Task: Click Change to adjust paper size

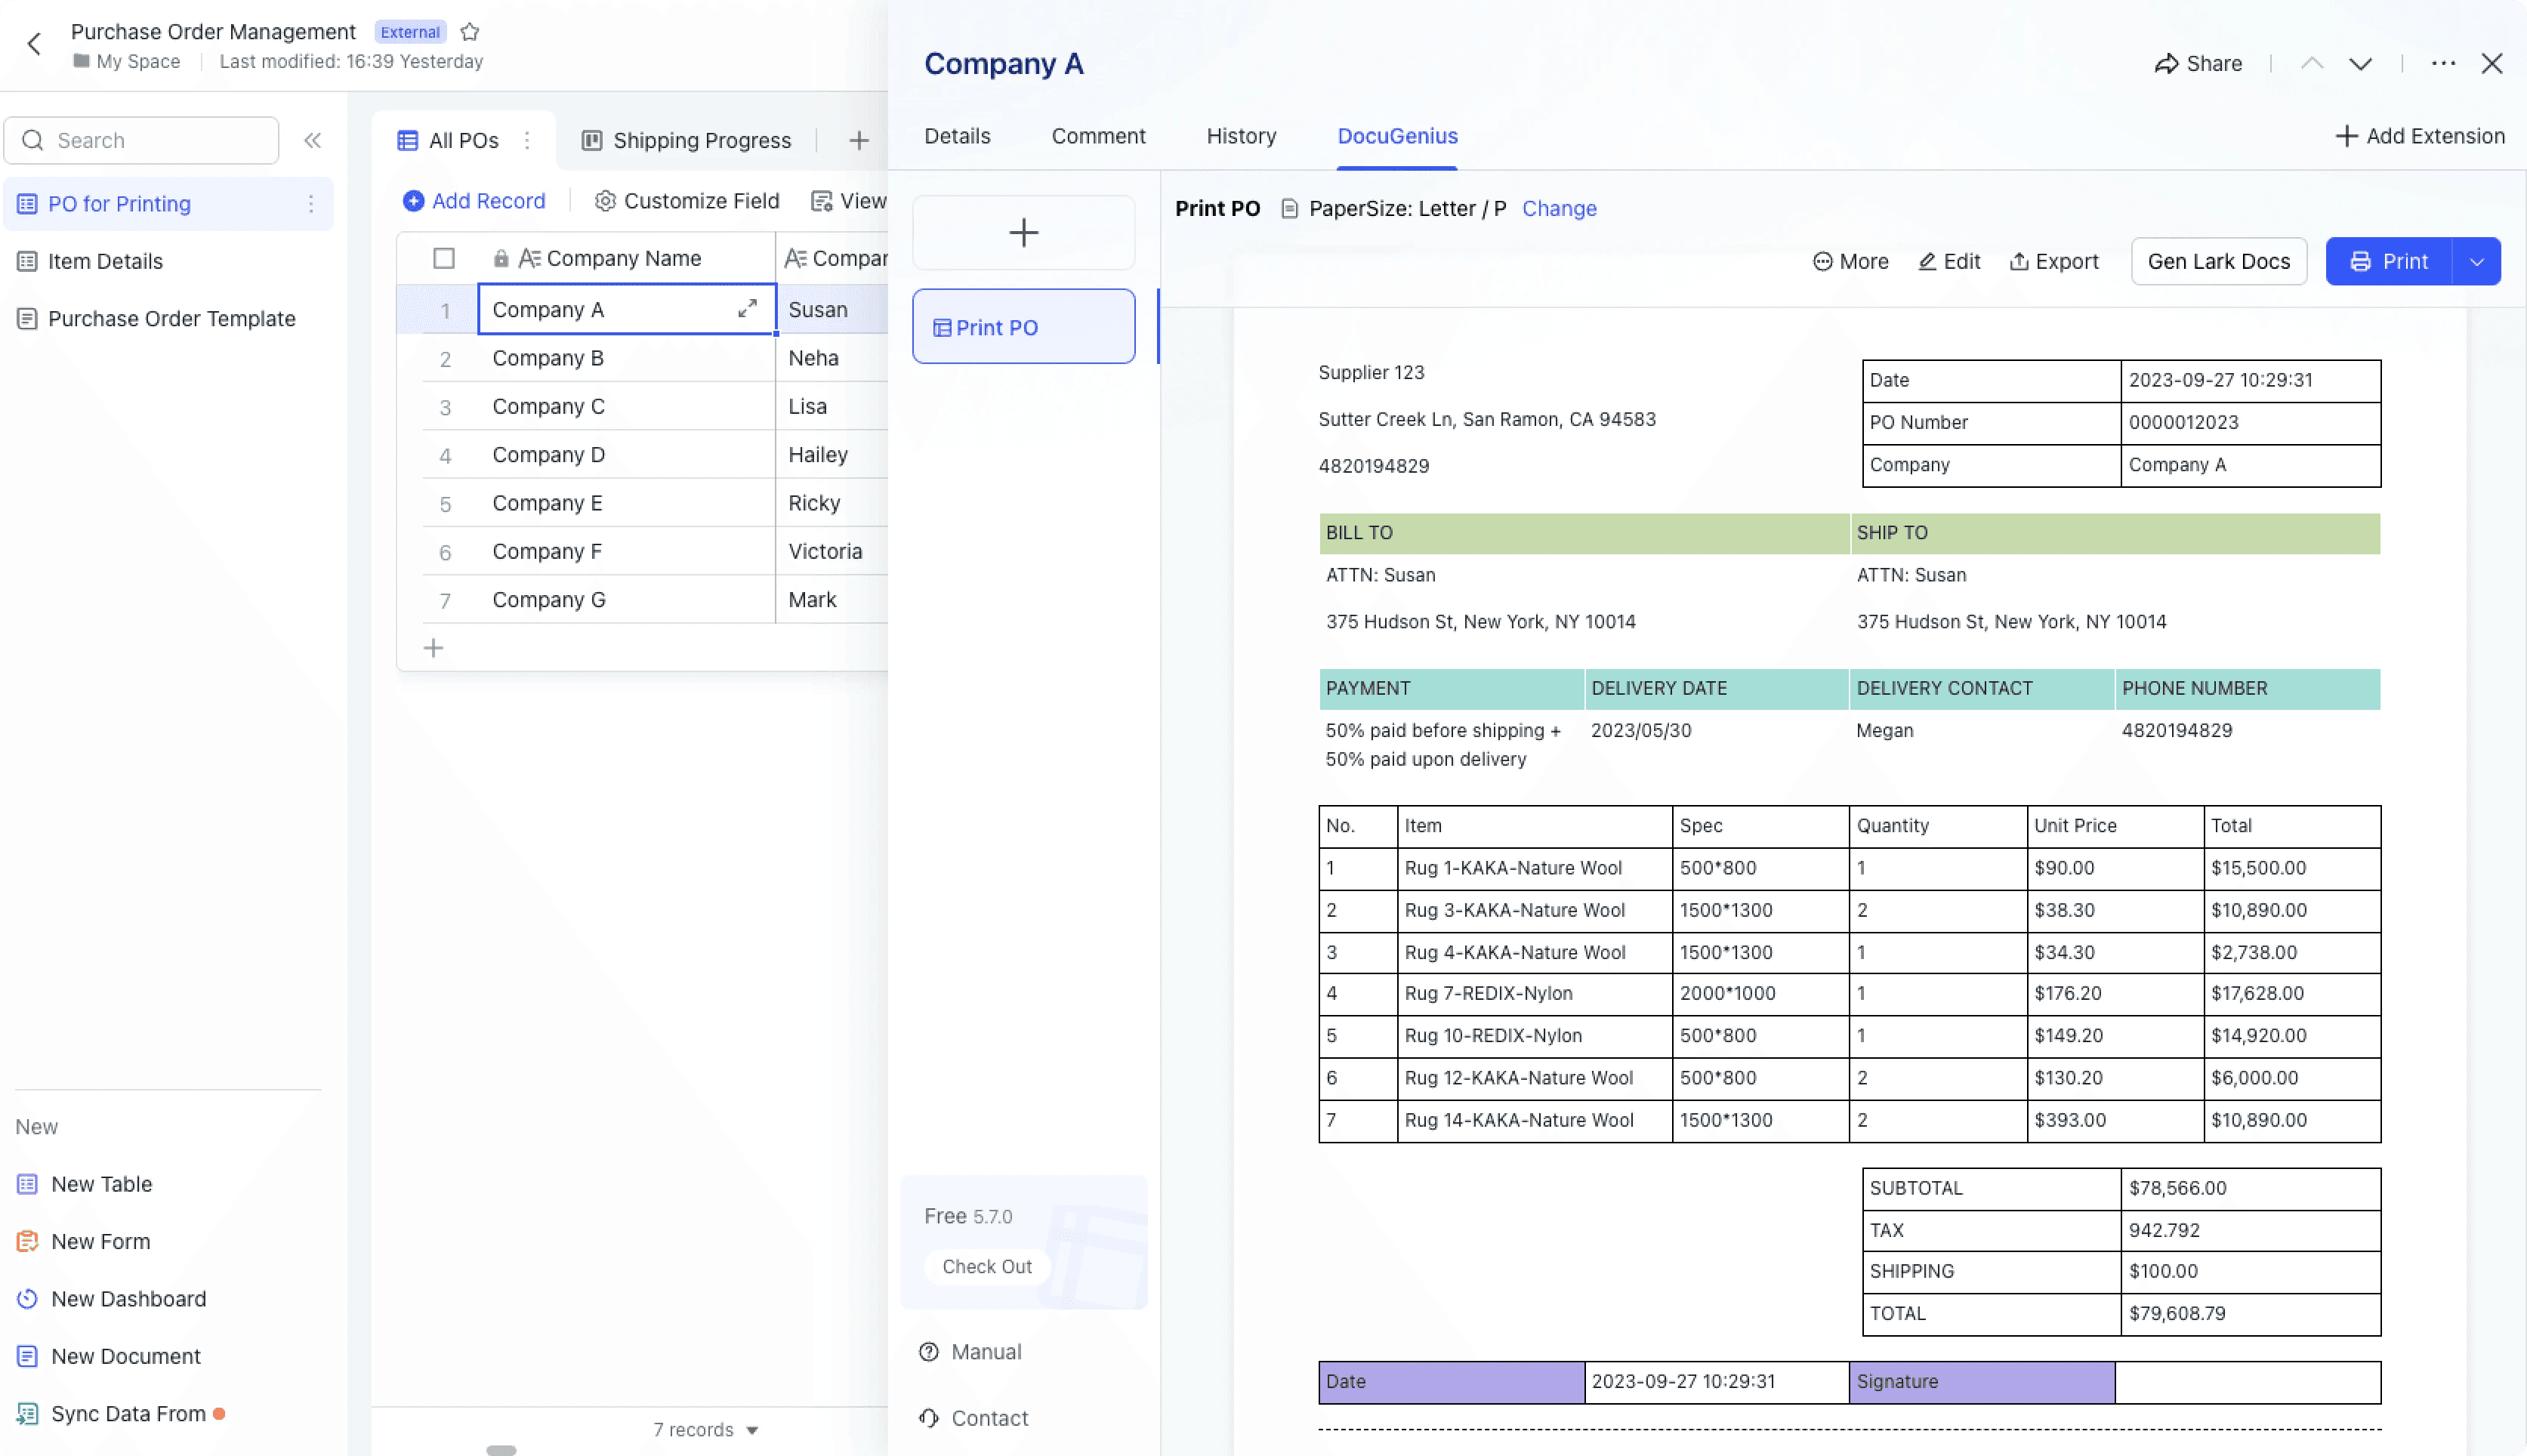Action: [1559, 208]
